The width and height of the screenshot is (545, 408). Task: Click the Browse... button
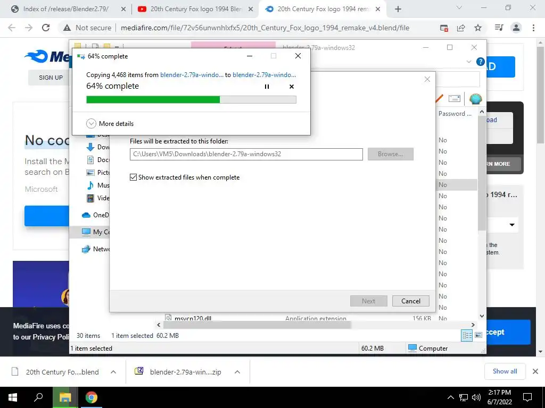tap(390, 154)
